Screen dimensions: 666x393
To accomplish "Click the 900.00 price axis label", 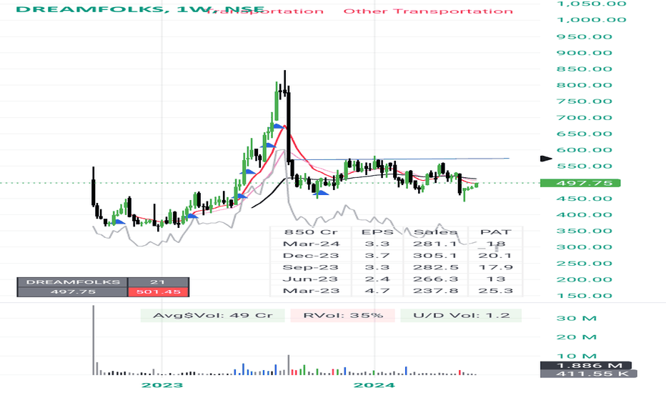I will 585,53.
